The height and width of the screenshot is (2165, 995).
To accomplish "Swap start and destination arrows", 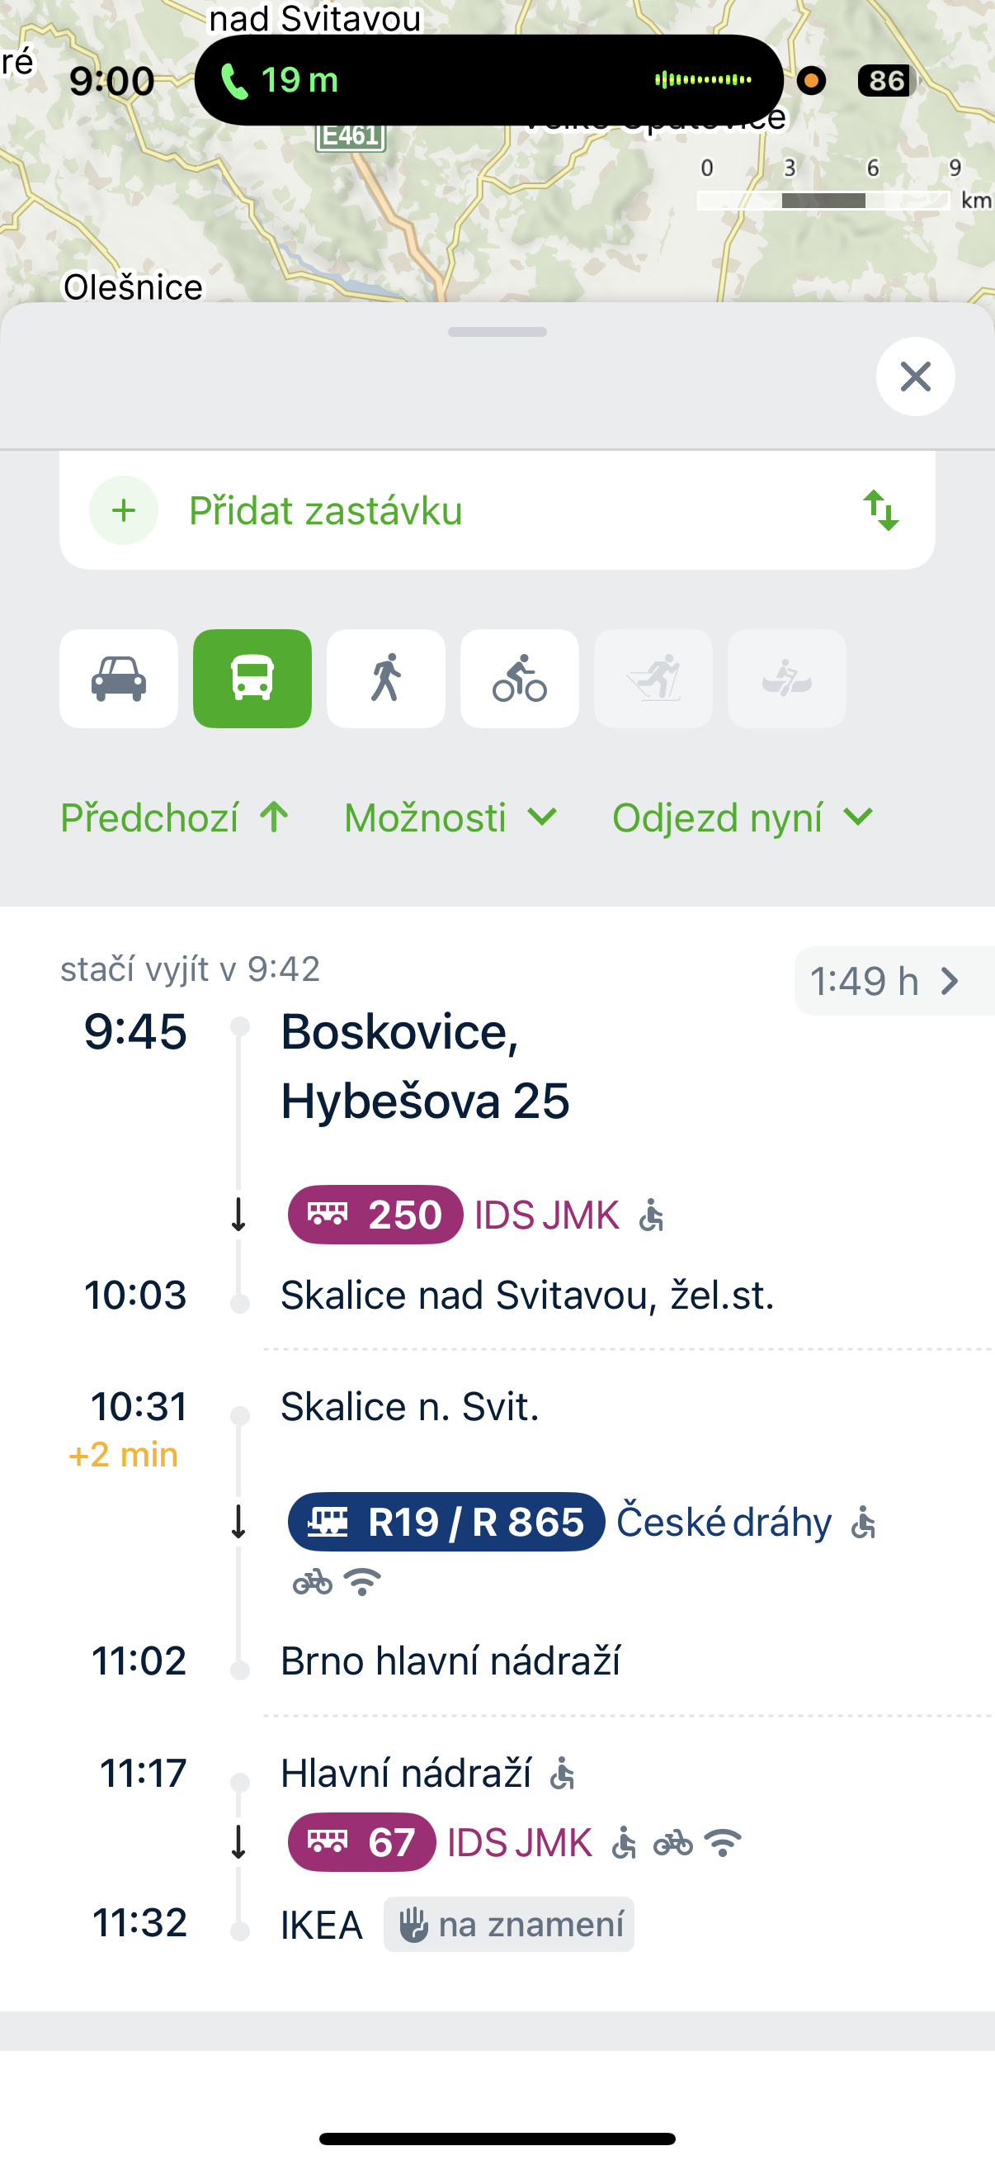I will click(x=881, y=510).
